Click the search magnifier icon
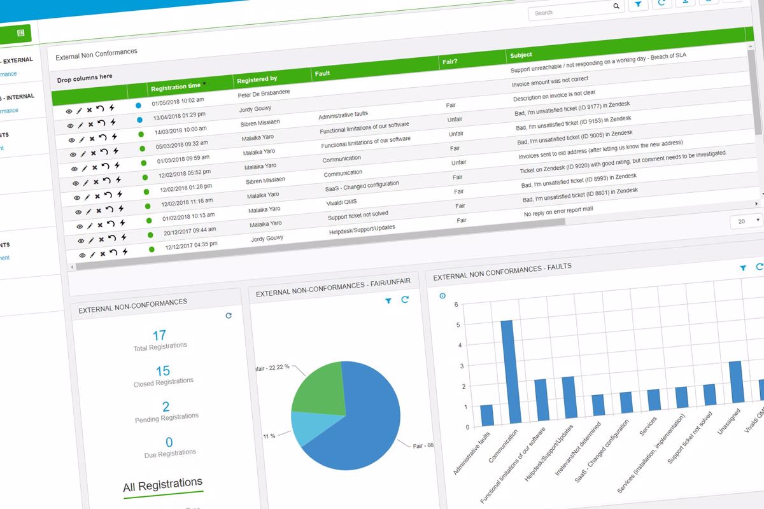The width and height of the screenshot is (764, 509). [x=616, y=7]
